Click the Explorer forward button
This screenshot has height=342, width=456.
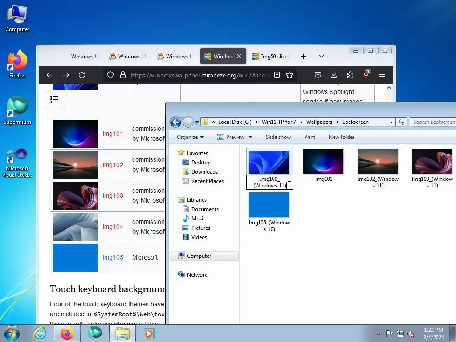[x=188, y=122]
